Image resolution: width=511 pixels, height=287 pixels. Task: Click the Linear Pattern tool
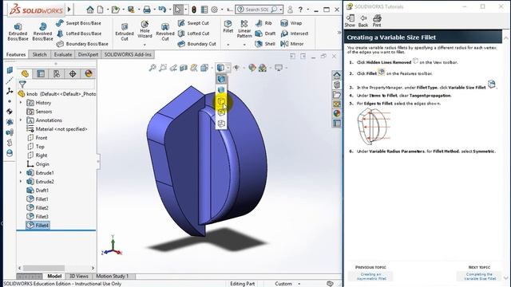(x=244, y=29)
